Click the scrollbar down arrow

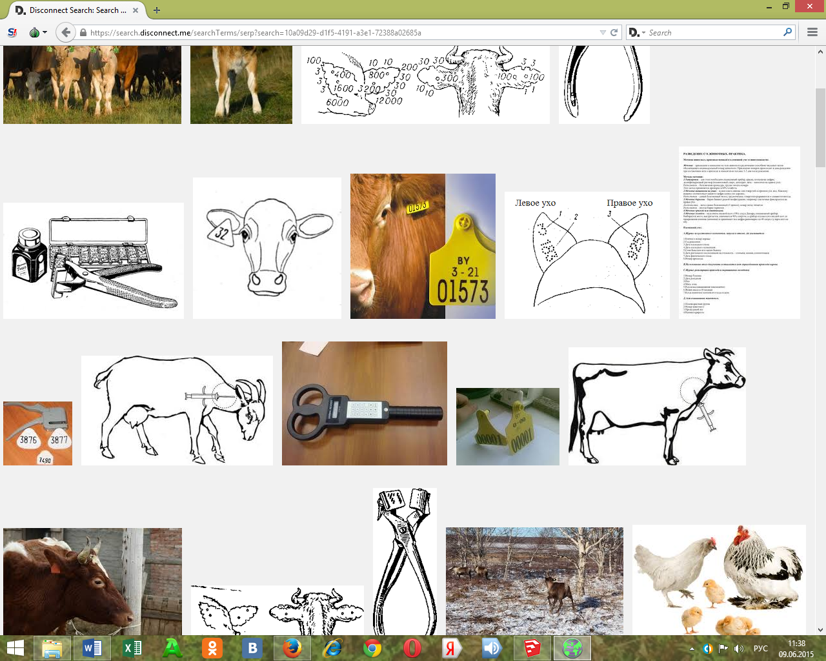[x=820, y=629]
